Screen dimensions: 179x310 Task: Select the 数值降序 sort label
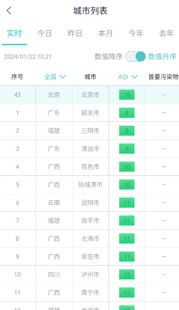[x=109, y=57]
